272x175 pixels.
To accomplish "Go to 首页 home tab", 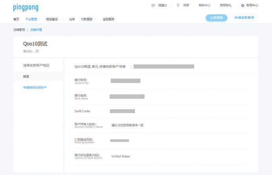I will [16, 19].
